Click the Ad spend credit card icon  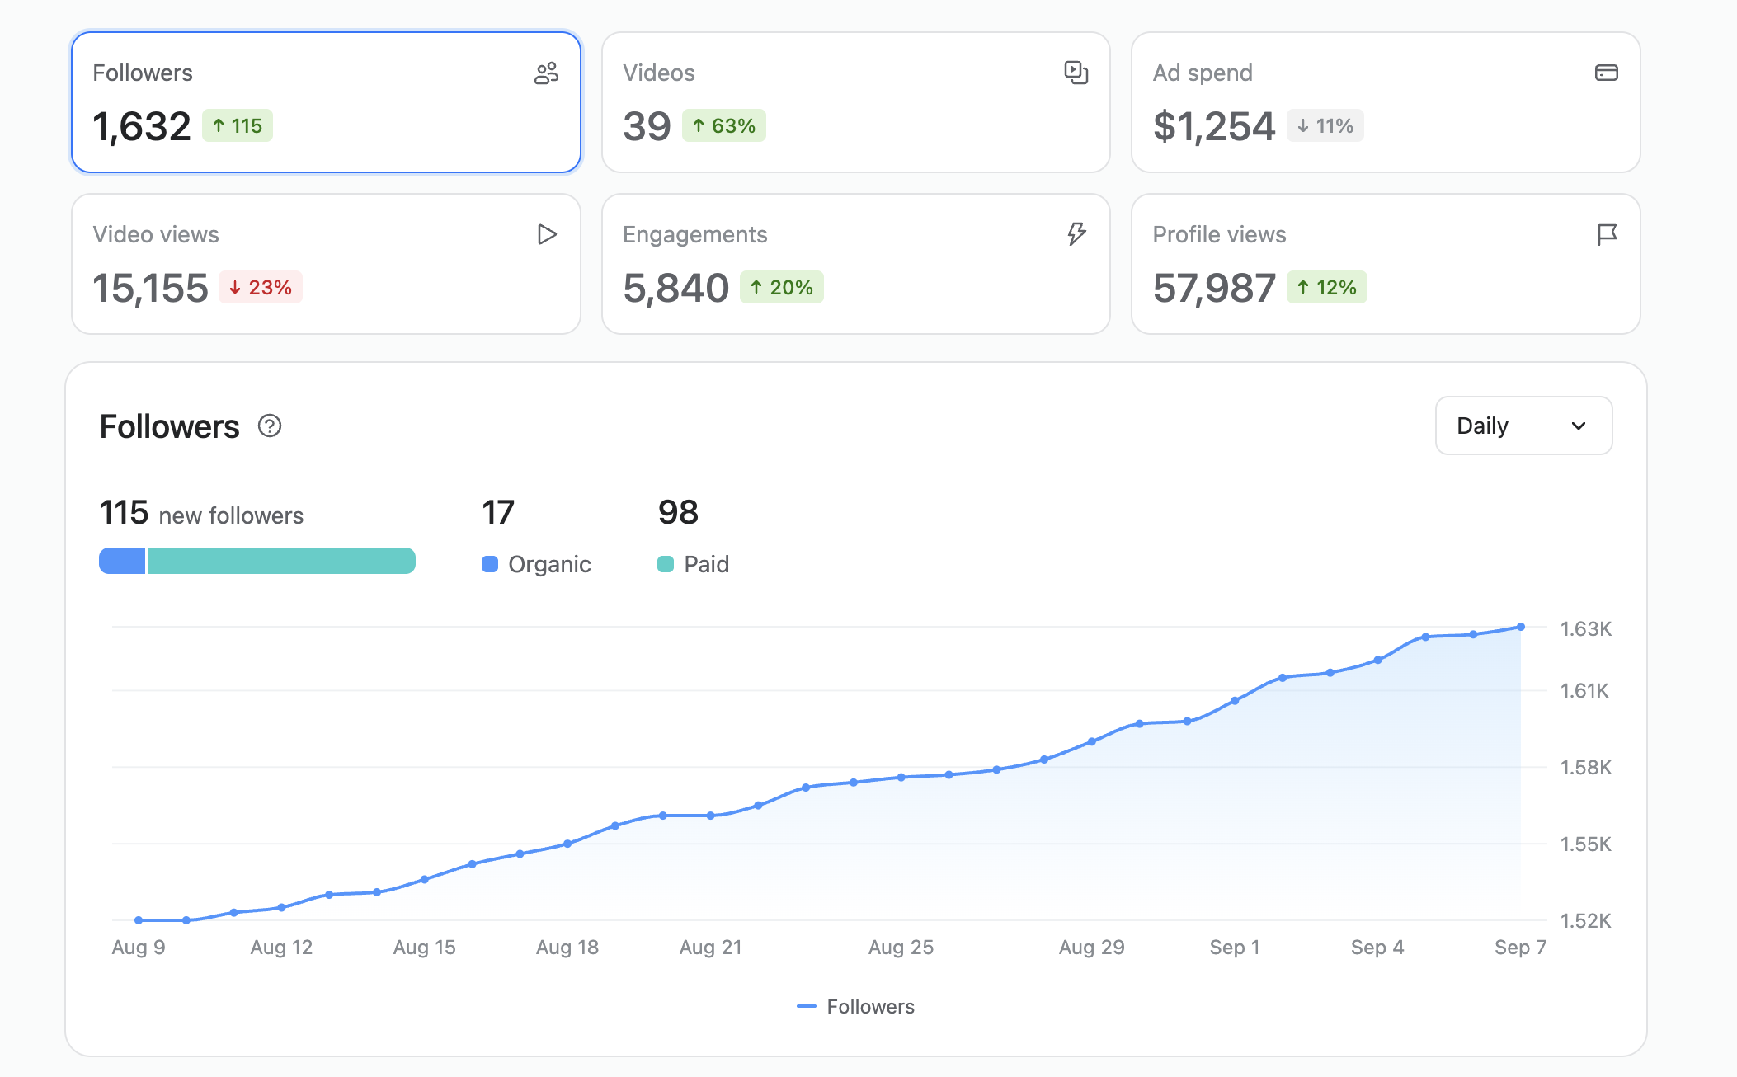tap(1606, 73)
